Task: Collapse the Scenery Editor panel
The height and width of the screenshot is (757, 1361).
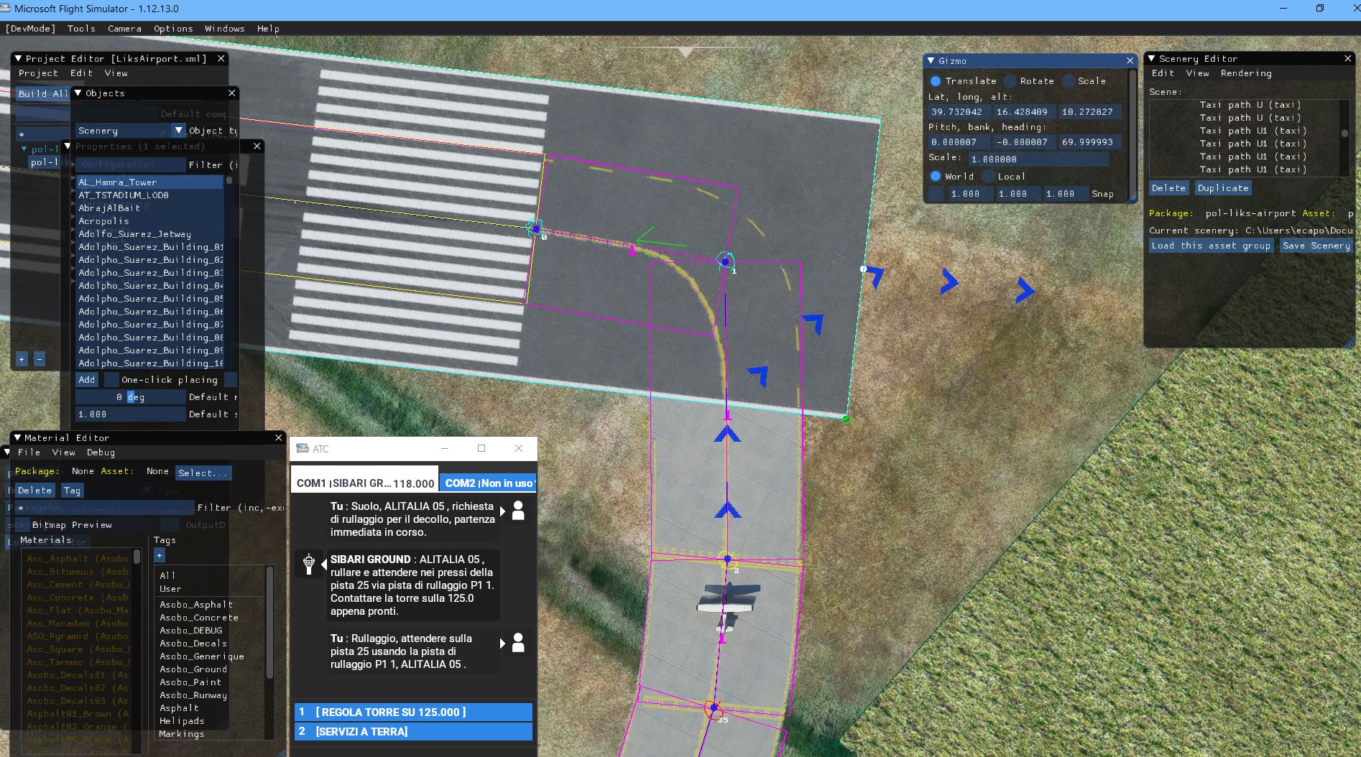Action: point(1151,59)
